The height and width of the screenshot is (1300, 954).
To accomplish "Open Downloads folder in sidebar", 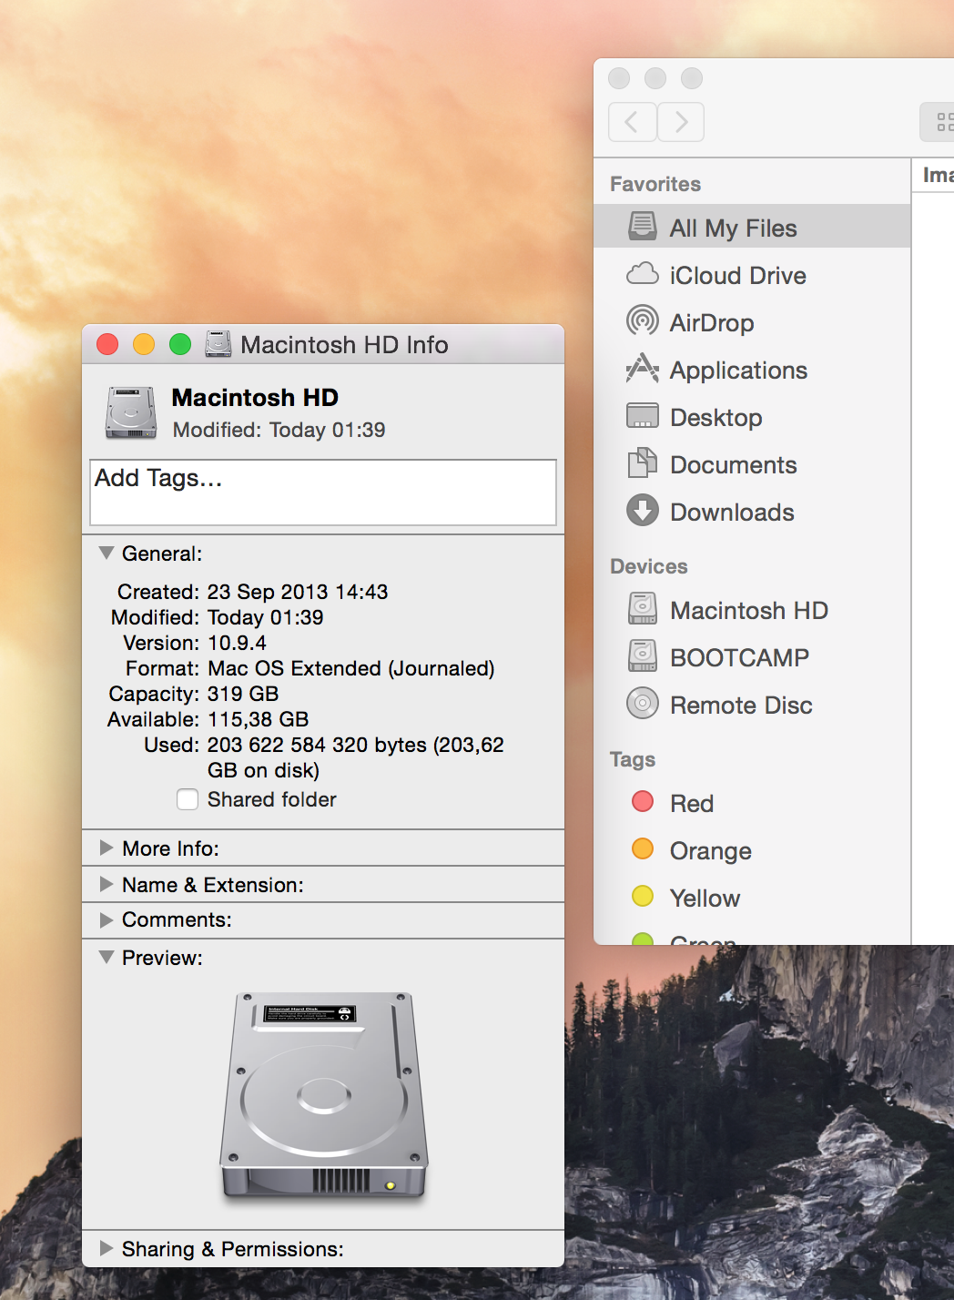I will [752, 512].
